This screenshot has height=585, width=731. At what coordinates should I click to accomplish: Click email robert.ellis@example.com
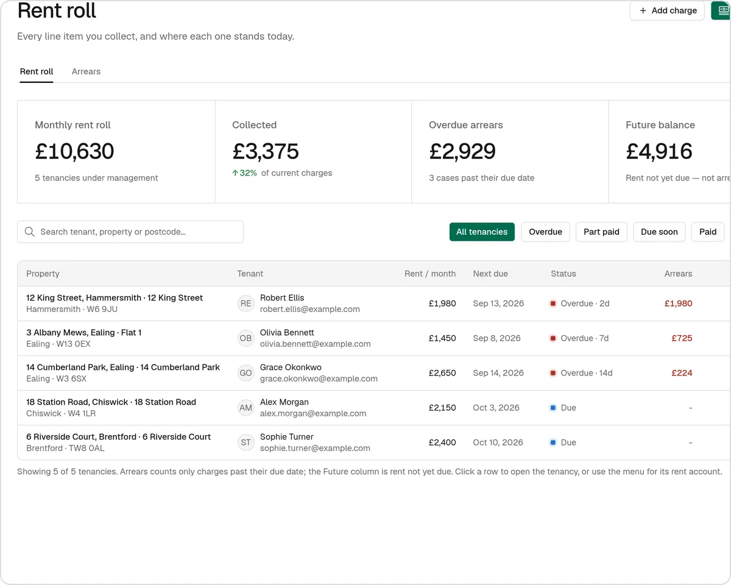(310, 309)
